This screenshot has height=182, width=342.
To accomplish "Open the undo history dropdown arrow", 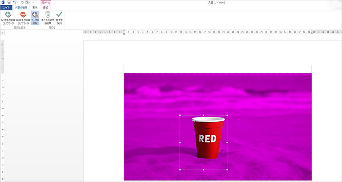I will coord(18,2).
